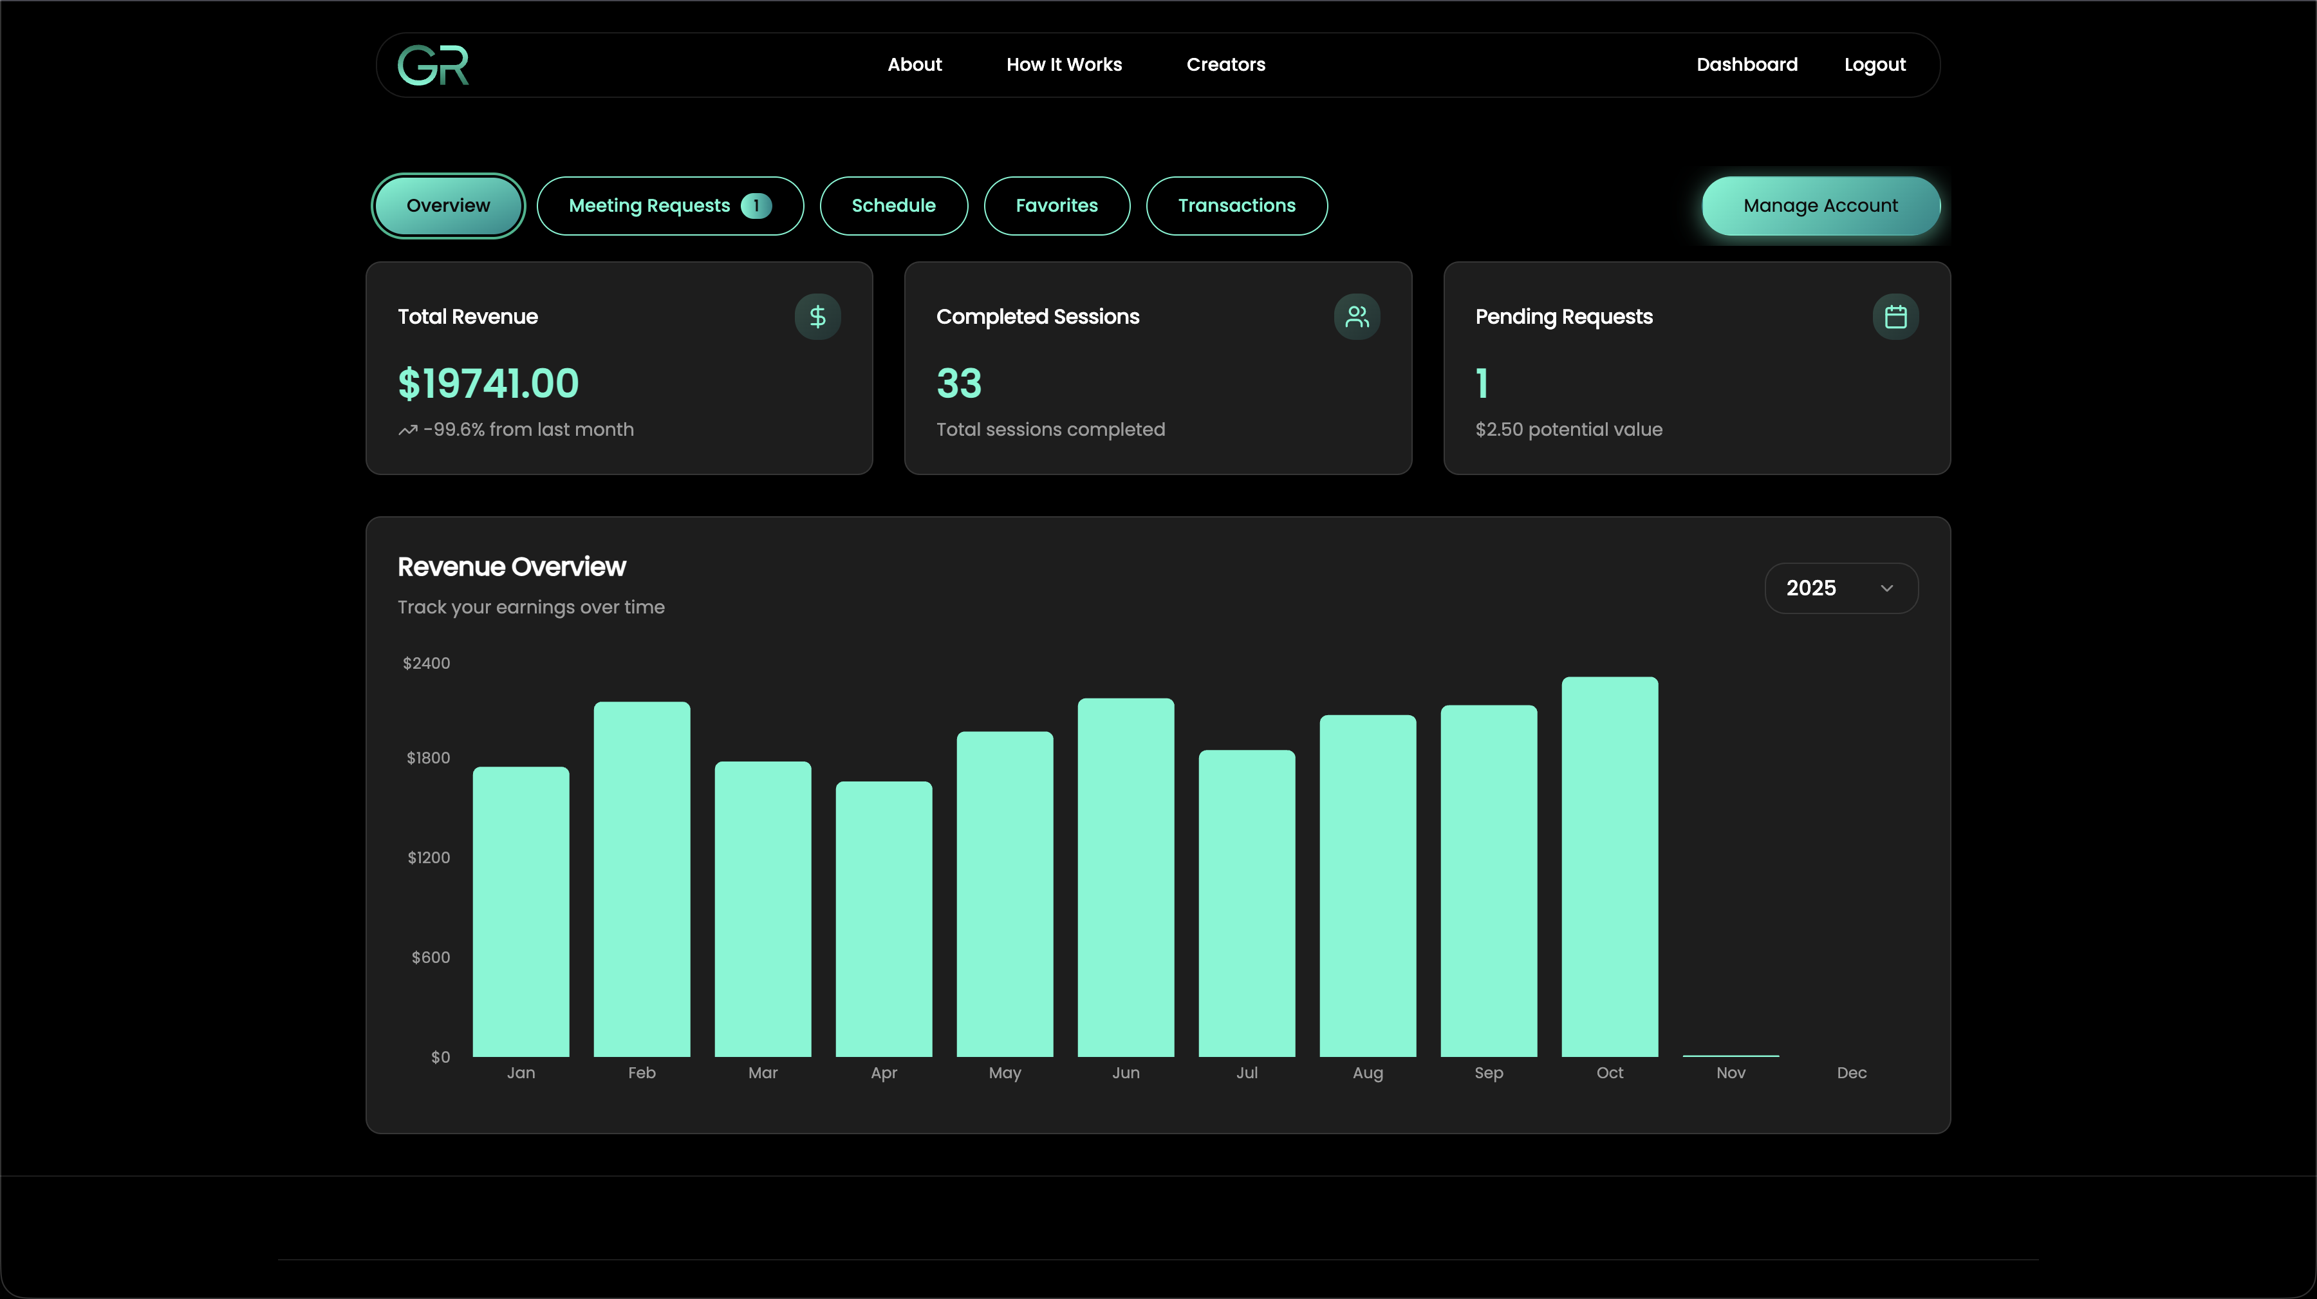Click the chevron on the 2025 year selector

(1887, 588)
